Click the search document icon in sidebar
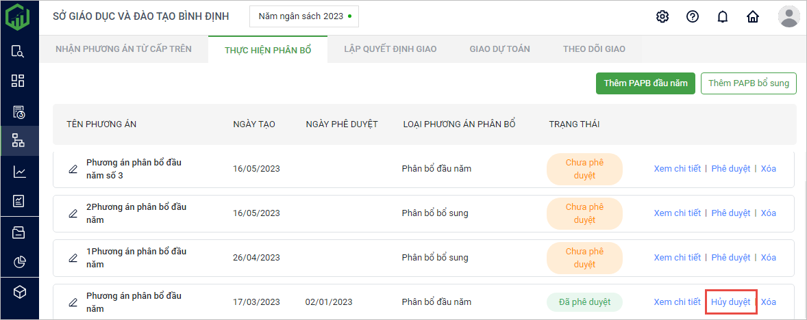 click(x=18, y=51)
